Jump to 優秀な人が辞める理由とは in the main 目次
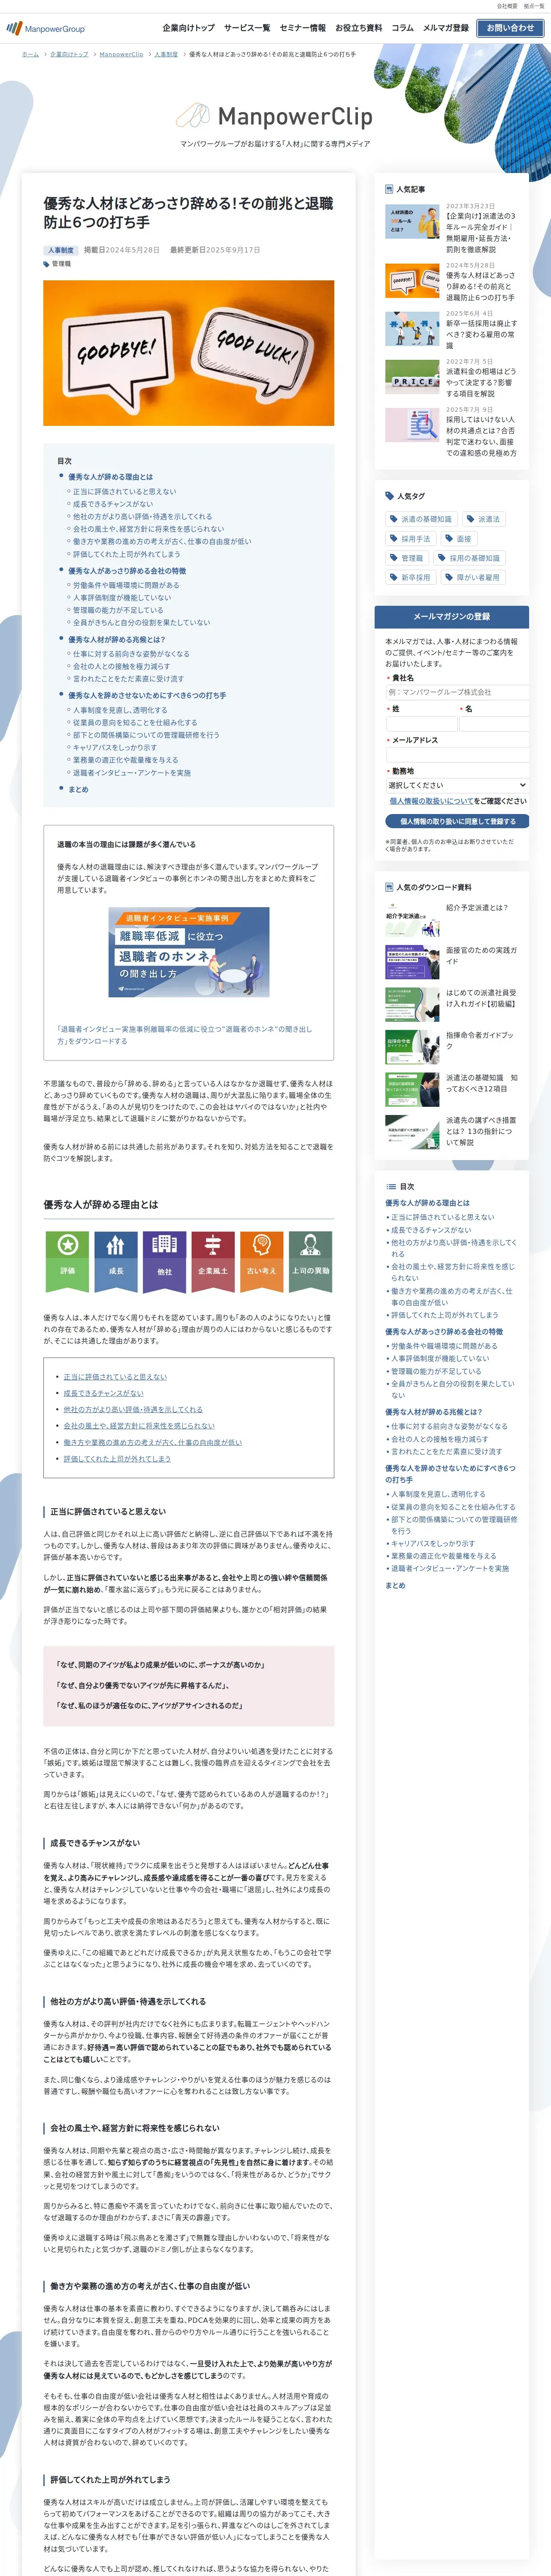551x2576 pixels. (x=111, y=477)
